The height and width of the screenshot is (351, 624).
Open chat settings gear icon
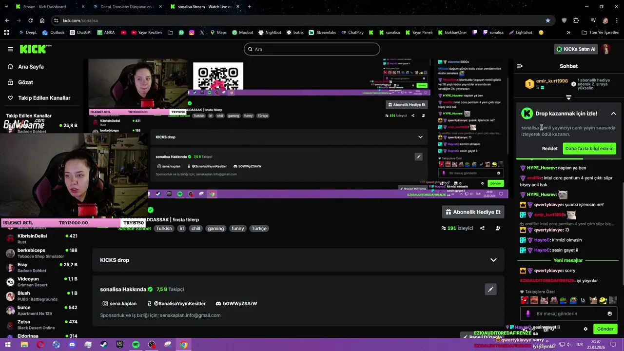tap(585, 329)
